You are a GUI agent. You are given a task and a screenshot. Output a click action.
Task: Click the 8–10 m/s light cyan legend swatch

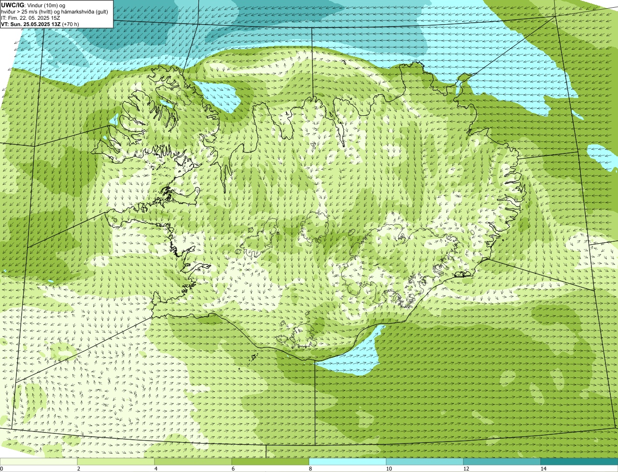[348, 461]
